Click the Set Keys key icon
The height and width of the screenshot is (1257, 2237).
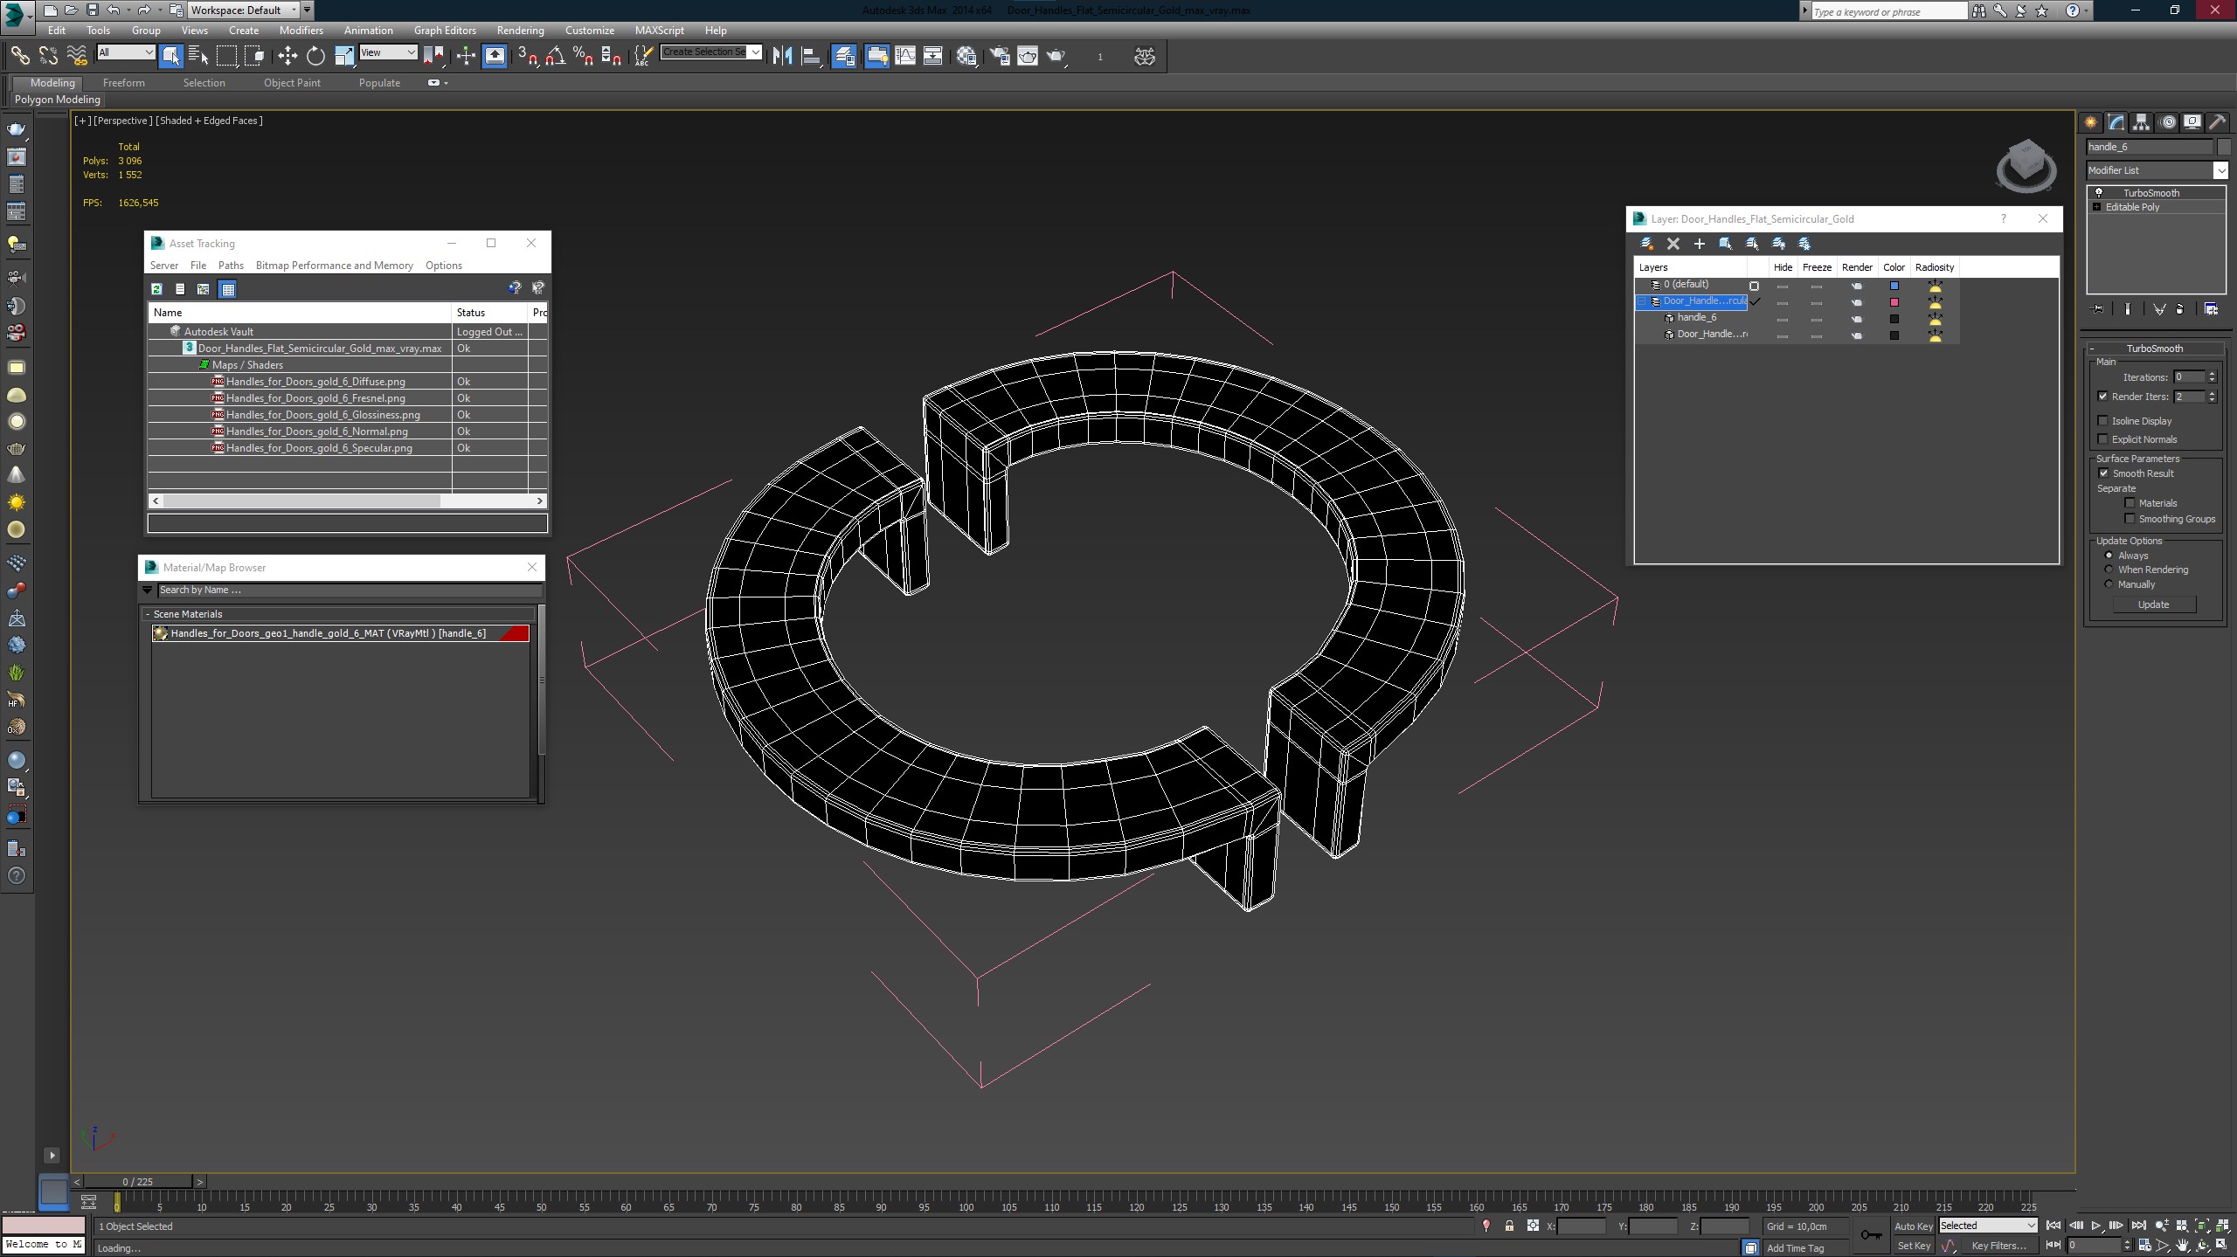point(1870,1235)
